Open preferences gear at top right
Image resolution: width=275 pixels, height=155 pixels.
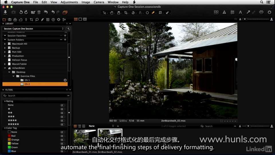[x=270, y=12]
